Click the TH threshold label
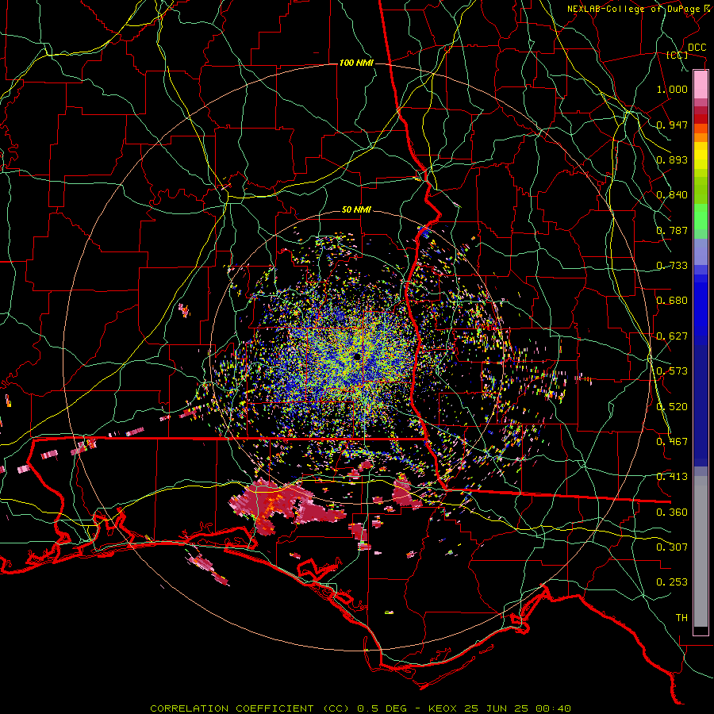 [681, 618]
